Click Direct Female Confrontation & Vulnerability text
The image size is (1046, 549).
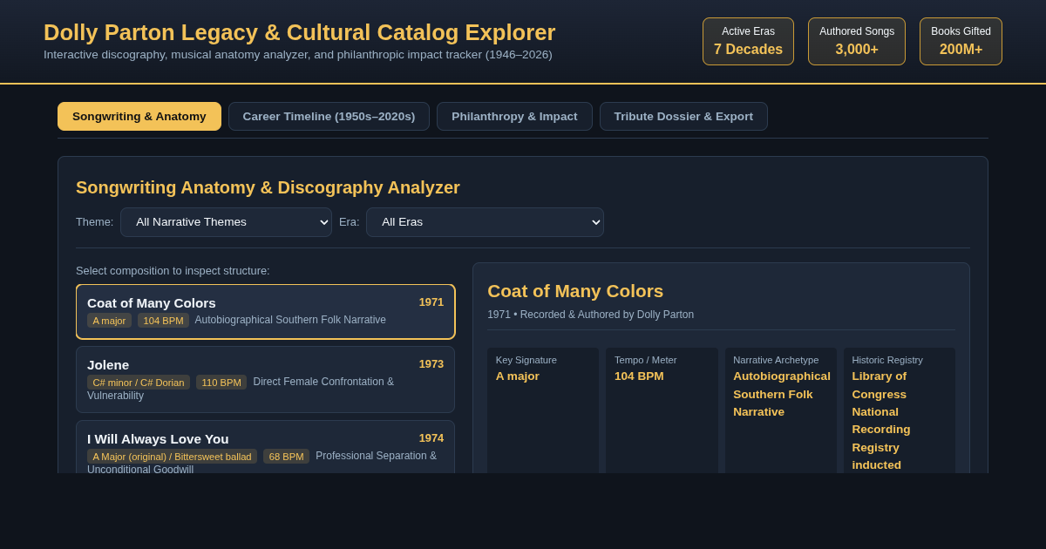241,389
